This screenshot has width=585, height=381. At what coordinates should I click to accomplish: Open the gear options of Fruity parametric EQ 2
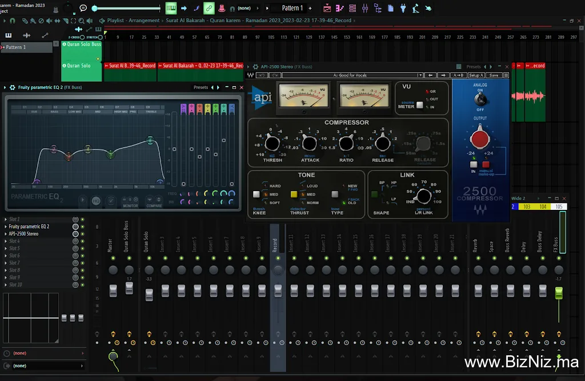point(13,87)
